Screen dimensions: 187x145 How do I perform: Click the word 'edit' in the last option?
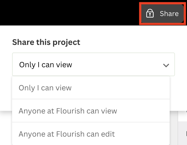pos(108,134)
